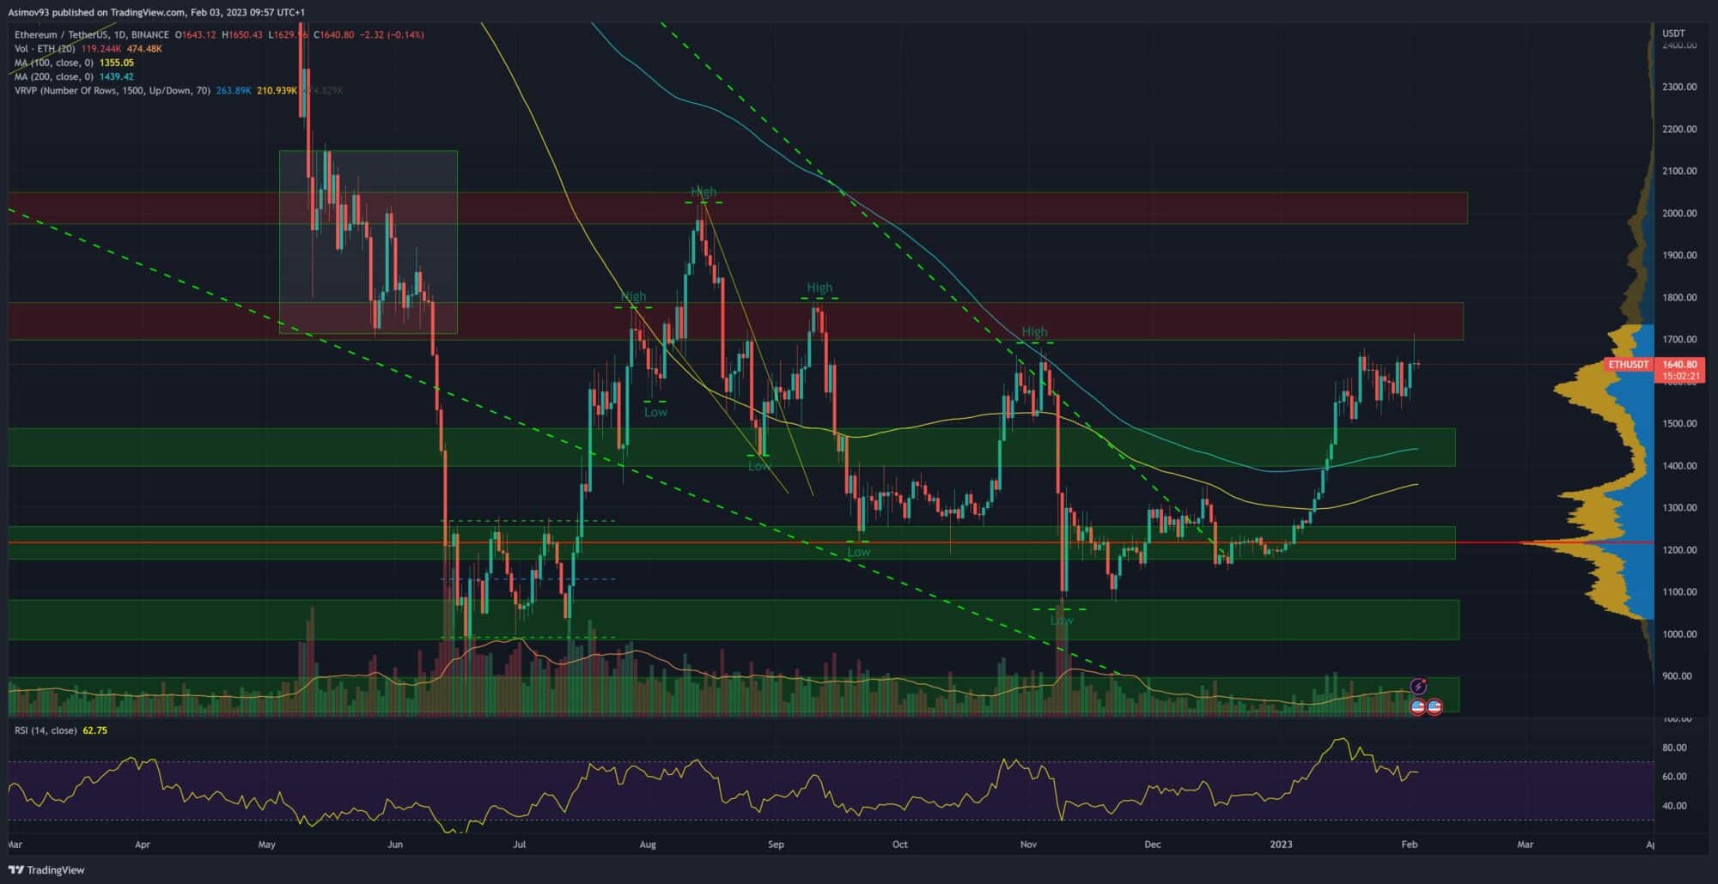Click the right US flag economic event icon
This screenshot has width=1718, height=884.
pos(1434,707)
